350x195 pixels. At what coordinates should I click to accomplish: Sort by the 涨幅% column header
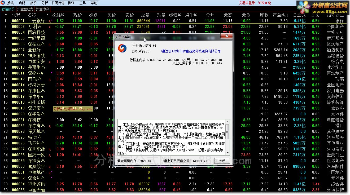pyautogui.click(x=58, y=15)
